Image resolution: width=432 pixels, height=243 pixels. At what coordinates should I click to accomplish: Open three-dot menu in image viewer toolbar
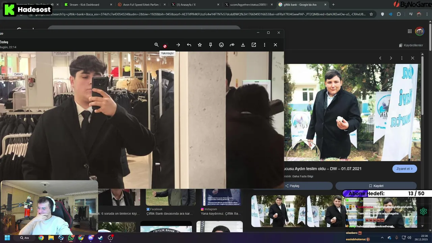tap(265, 45)
